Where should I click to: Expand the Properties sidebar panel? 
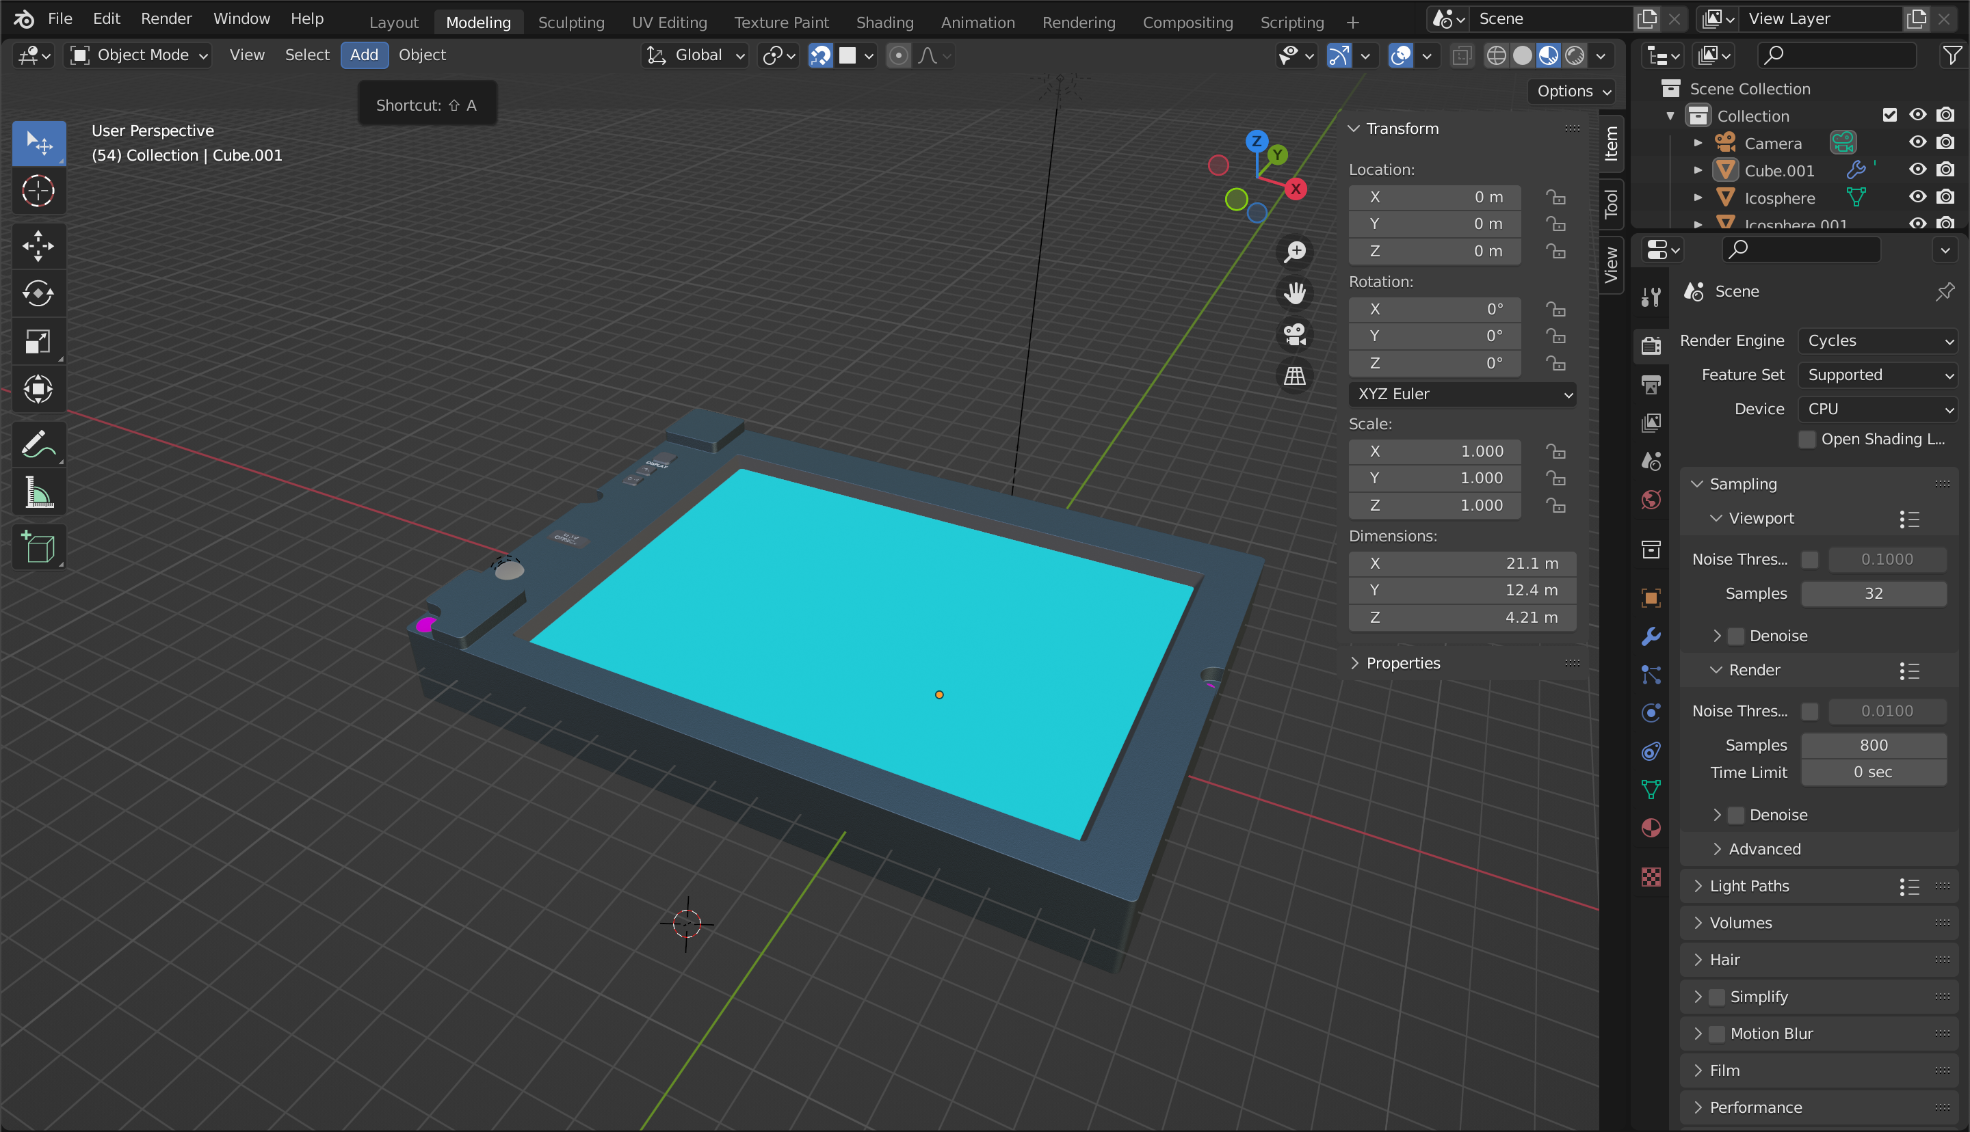pyautogui.click(x=1402, y=663)
